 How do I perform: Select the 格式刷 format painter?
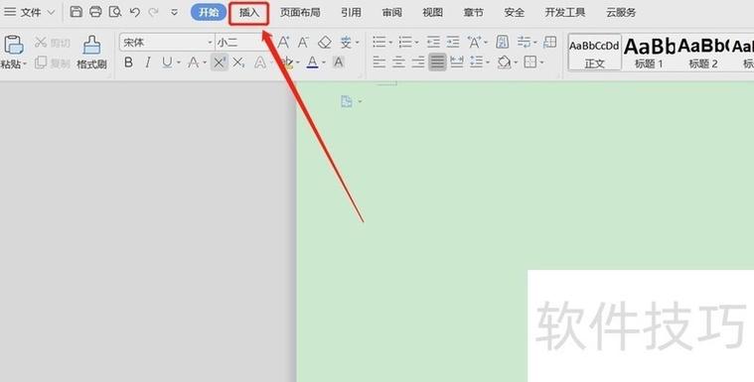pos(91,52)
